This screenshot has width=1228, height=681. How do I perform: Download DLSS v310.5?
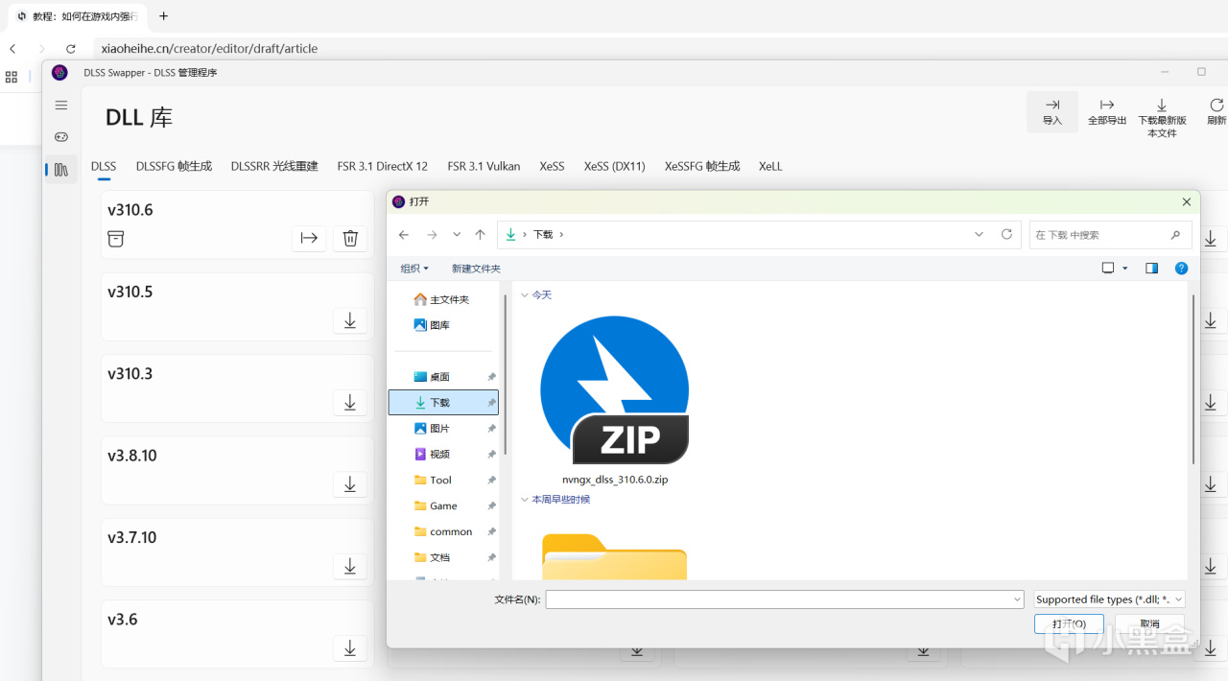[350, 321]
